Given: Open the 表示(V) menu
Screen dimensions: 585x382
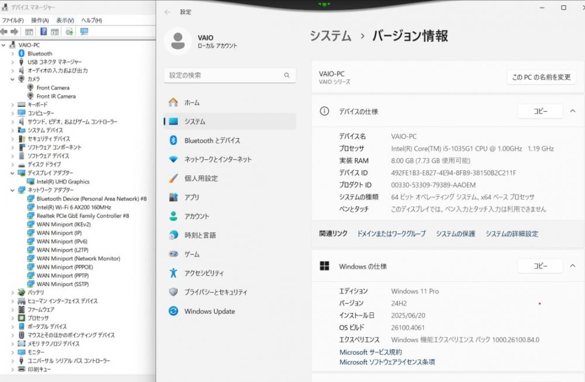Looking at the screenshot, I should 65,20.
